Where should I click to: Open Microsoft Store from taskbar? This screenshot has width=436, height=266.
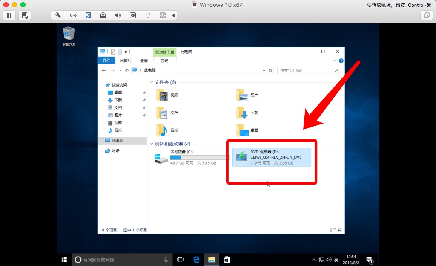click(x=227, y=260)
